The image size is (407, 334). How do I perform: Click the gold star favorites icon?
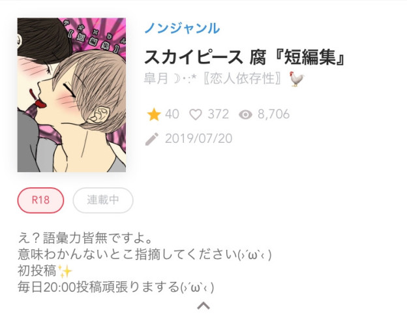(x=154, y=114)
